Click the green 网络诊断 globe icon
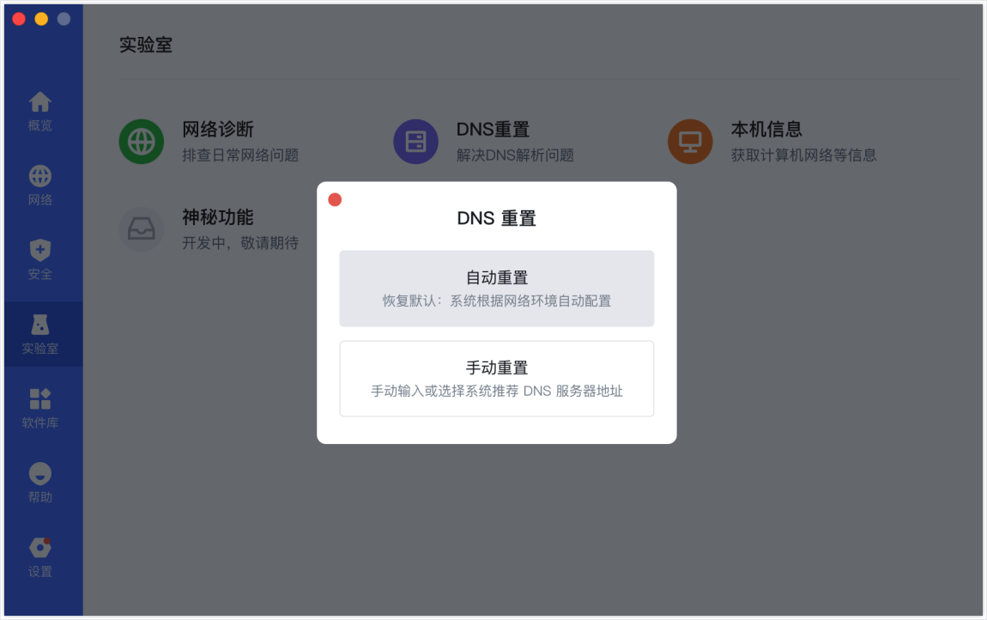The image size is (987, 620). pos(142,142)
